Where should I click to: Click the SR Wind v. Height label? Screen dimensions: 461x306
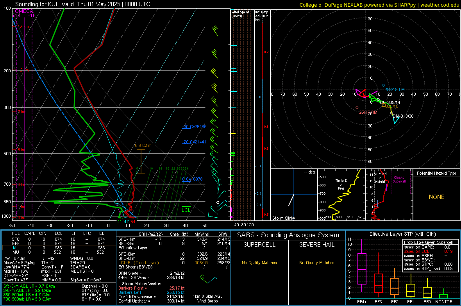[380, 178]
